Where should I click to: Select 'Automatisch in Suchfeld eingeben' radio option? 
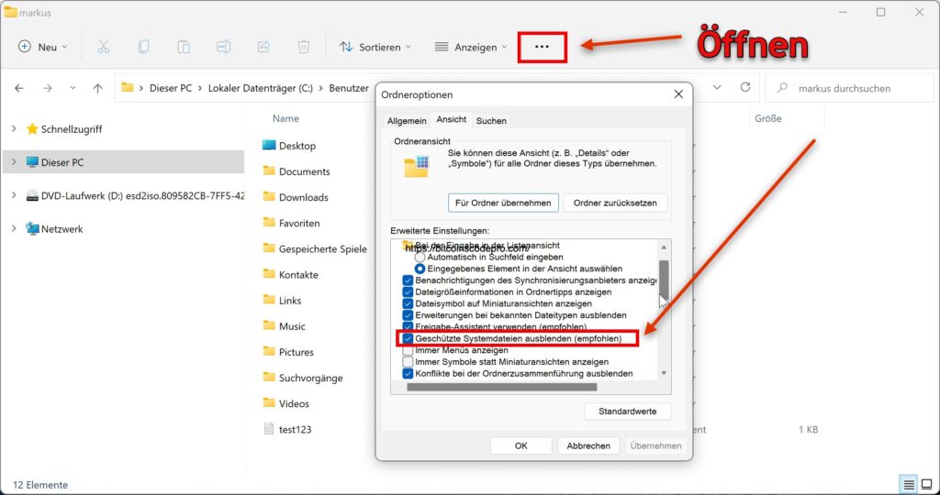pos(420,257)
